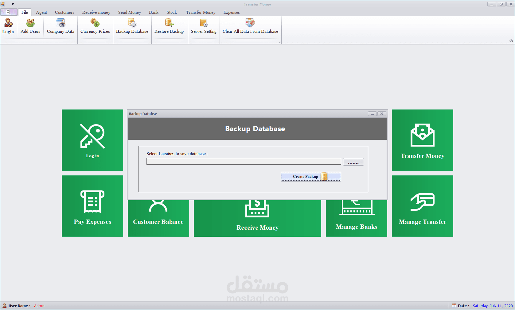
Task: Click the Backup Database dialog heading text
Action: click(255, 129)
